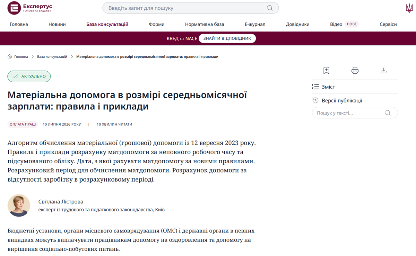Open Версії публікації history
This screenshot has height=256, width=416.
[337, 101]
